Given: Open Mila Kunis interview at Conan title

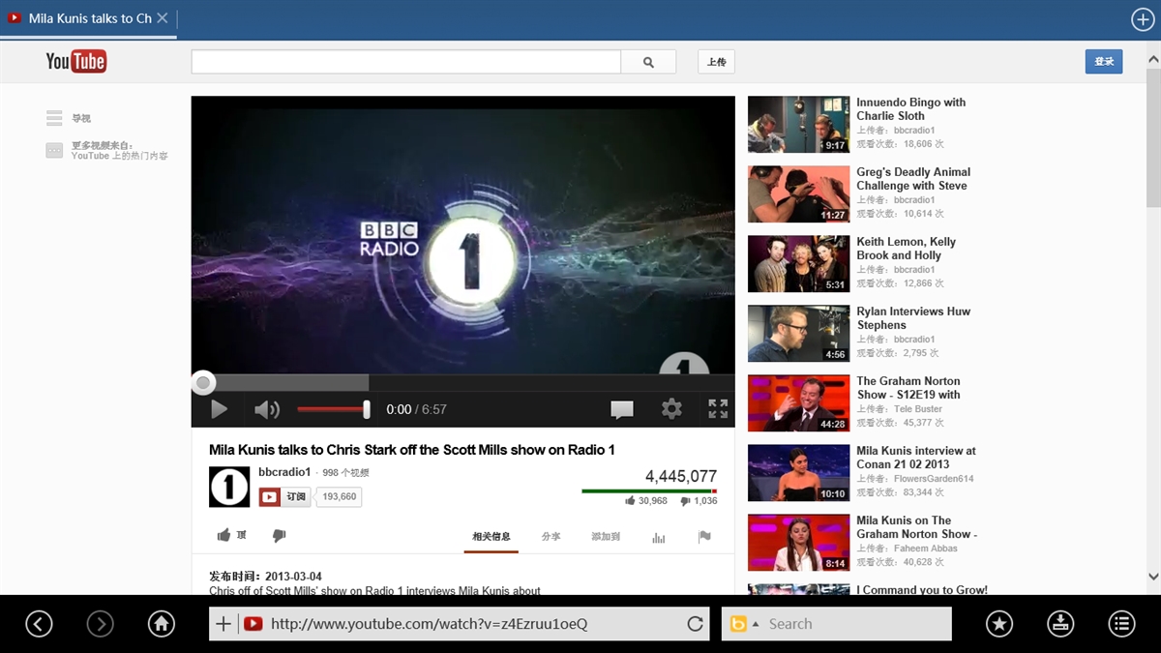Looking at the screenshot, I should click(x=916, y=458).
